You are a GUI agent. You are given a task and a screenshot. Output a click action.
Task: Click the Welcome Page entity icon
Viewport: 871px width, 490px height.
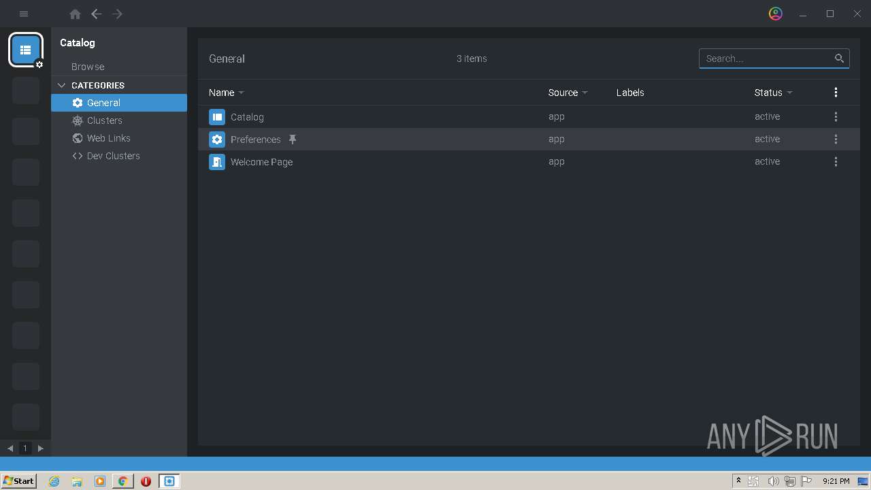click(217, 162)
